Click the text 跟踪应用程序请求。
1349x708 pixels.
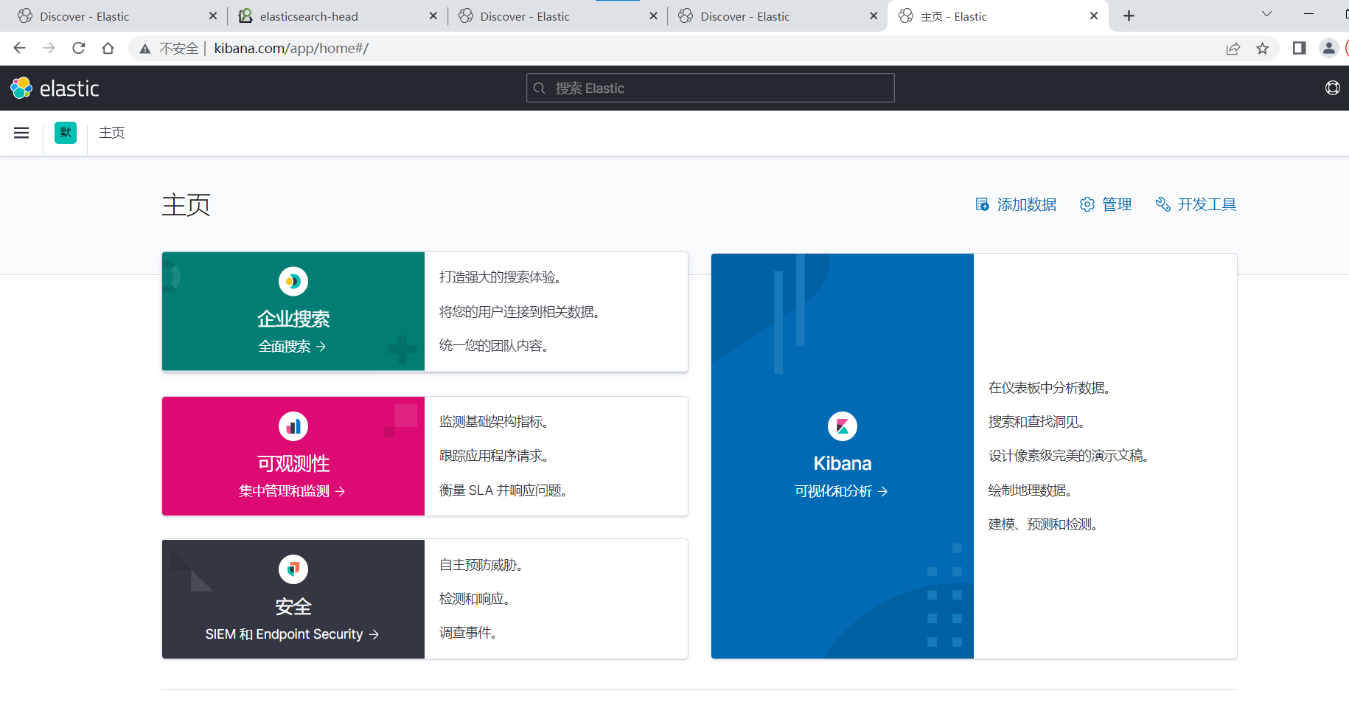click(x=495, y=456)
